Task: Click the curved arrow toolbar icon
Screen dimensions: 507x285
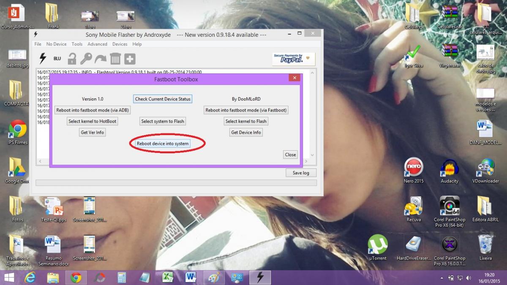Action: (x=101, y=58)
